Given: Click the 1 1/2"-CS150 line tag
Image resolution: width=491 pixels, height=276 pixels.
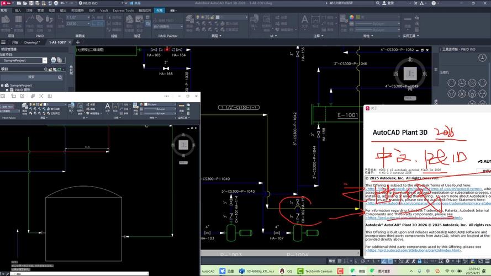Looking at the screenshot, I should (x=239, y=107).
